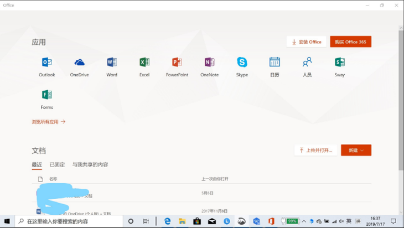Viewport: 404px width, 228px height.
Task: Switch to the 已固定 tab
Action: [x=57, y=165]
